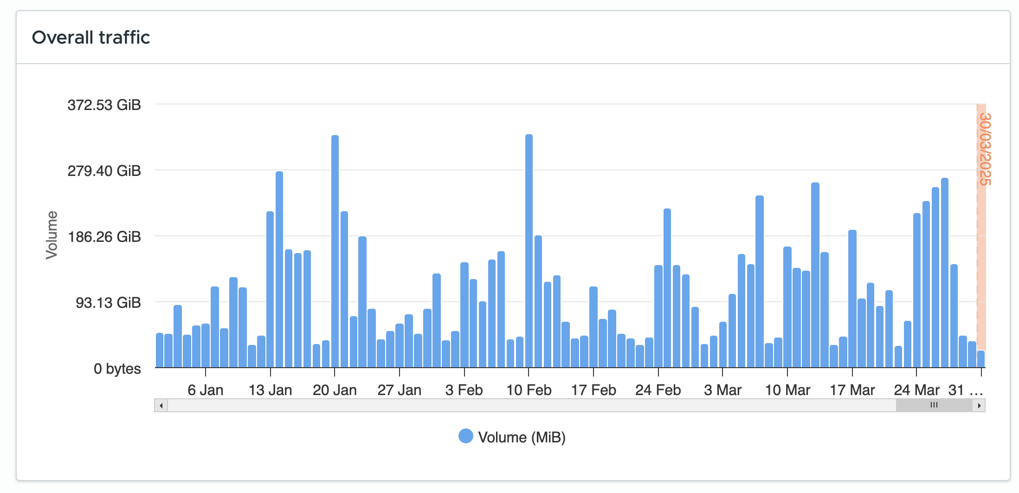Select the bar above the 24 Feb tick
The height and width of the screenshot is (493, 1019).
point(658,316)
